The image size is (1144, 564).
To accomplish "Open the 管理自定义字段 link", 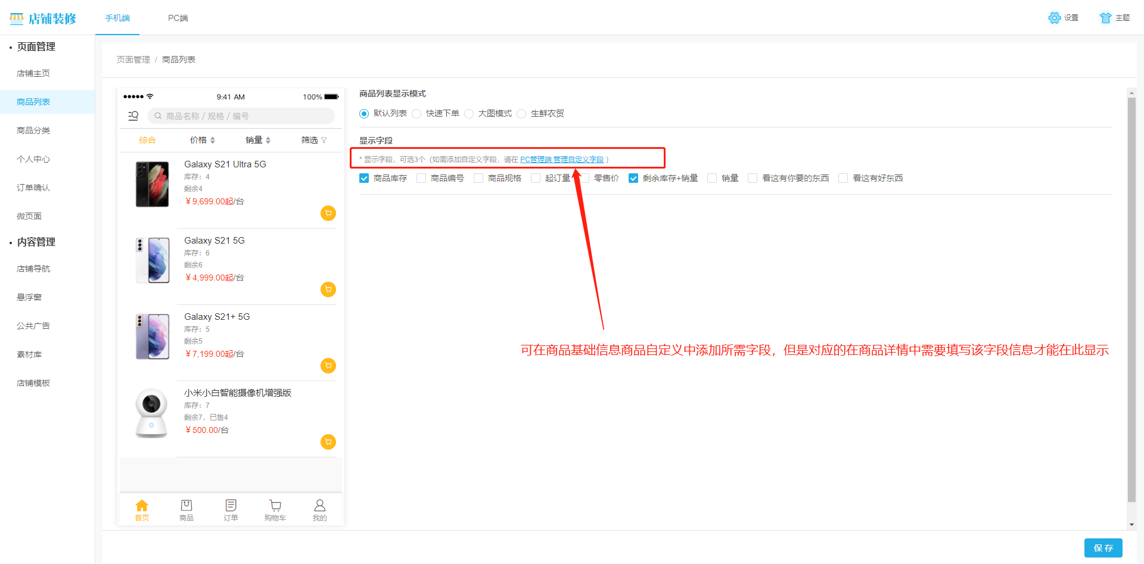I will click(577, 159).
